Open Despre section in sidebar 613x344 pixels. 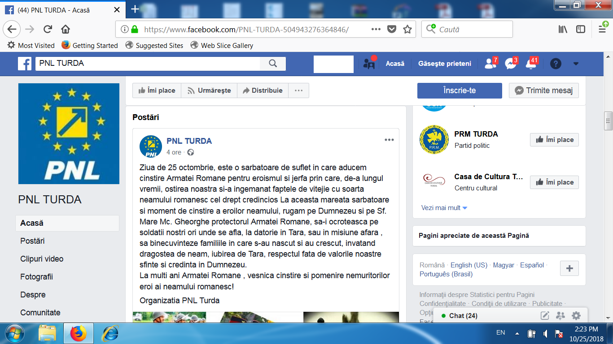point(33,295)
